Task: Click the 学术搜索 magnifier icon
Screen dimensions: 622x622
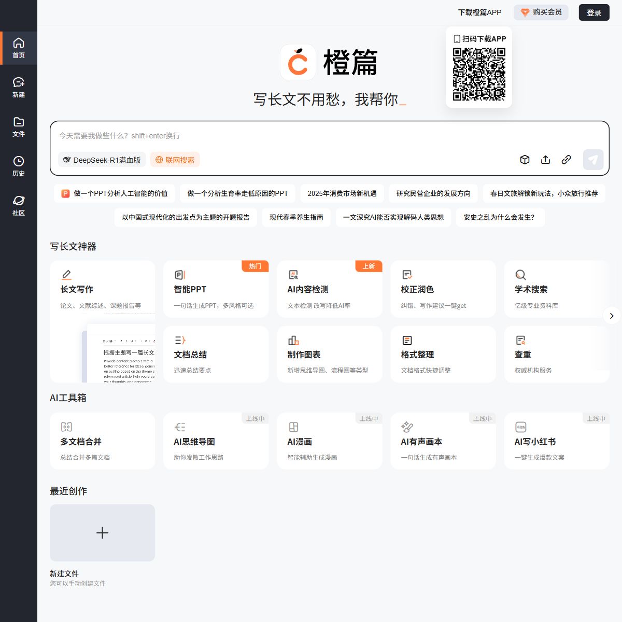Action: pos(520,275)
